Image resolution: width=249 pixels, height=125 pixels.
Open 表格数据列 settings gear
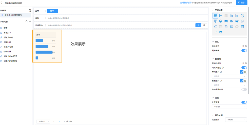click(x=246, y=63)
